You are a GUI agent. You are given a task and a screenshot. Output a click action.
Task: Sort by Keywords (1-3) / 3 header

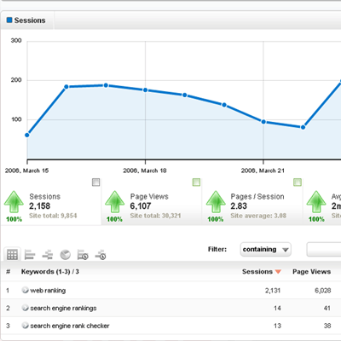point(50,272)
